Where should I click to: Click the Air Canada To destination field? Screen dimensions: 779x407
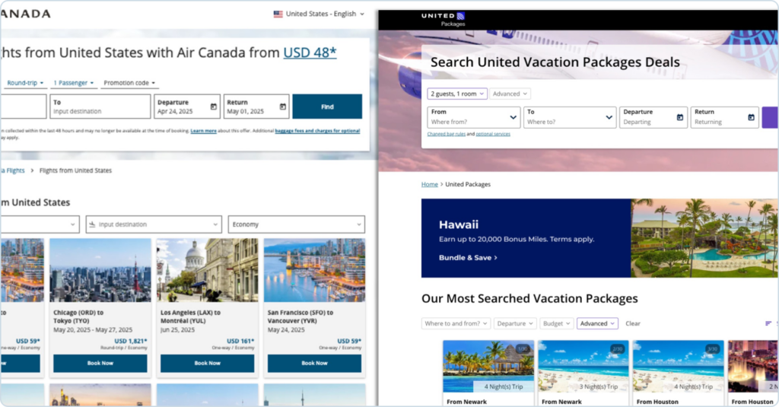(x=100, y=107)
